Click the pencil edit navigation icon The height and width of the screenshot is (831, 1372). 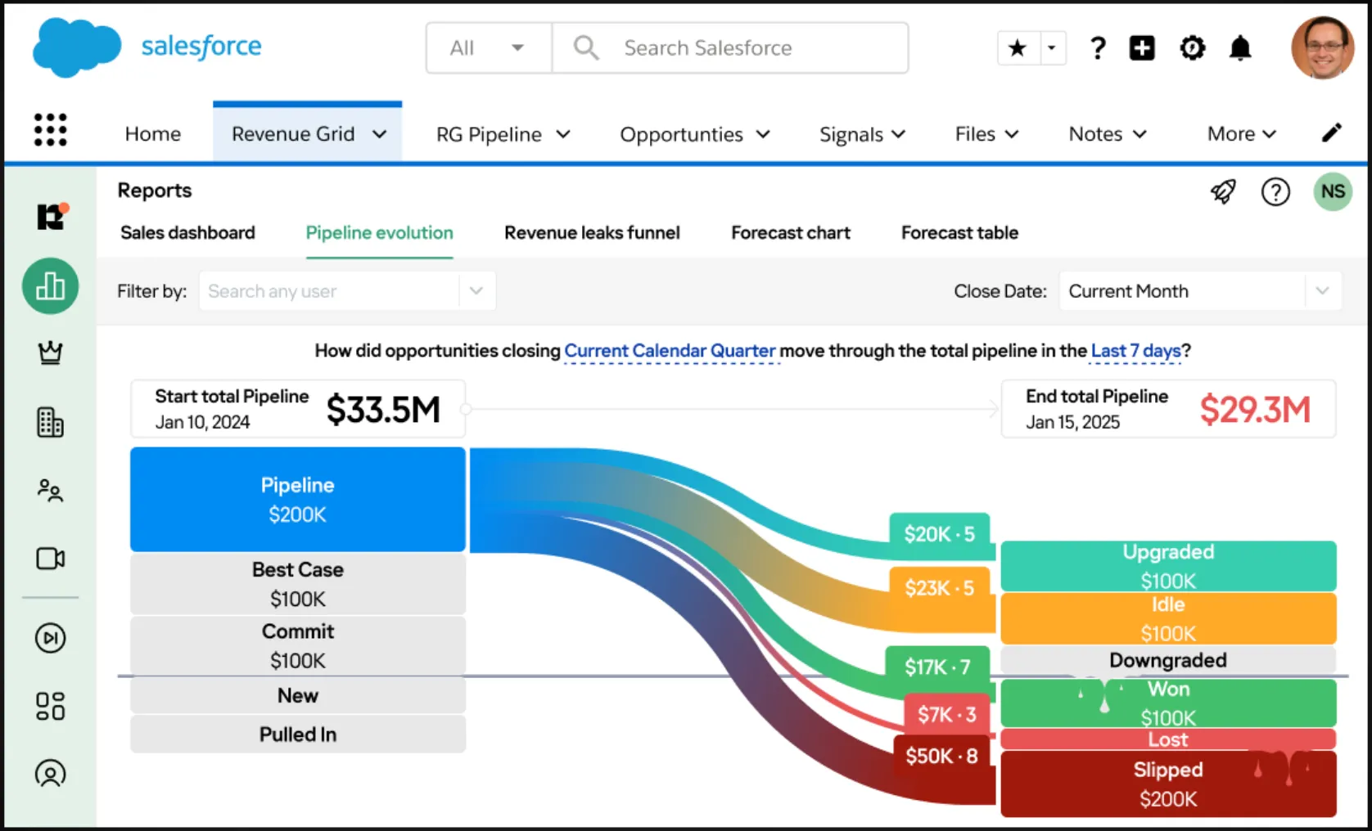coord(1332,133)
